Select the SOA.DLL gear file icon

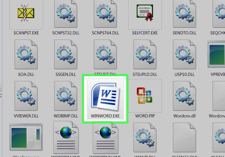[26, 54]
